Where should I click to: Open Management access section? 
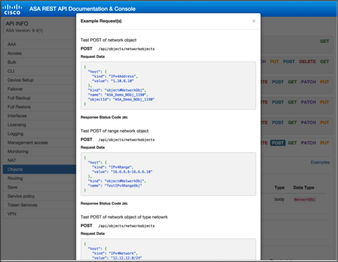pos(39,143)
